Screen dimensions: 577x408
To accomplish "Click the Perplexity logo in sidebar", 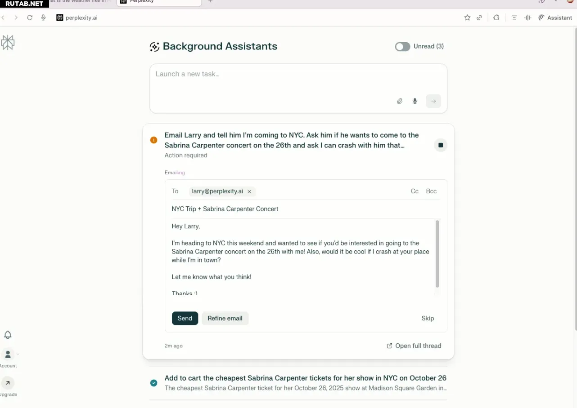I will coord(8,43).
